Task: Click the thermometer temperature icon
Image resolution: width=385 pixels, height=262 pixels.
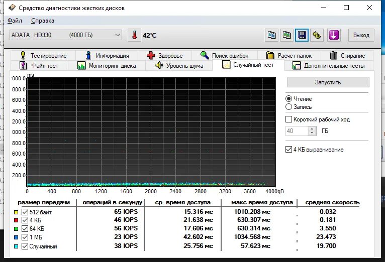Action: pos(134,35)
